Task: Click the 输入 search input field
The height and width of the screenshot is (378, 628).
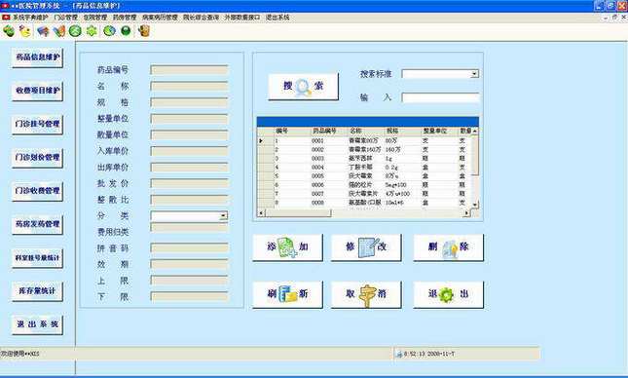Action: point(440,97)
